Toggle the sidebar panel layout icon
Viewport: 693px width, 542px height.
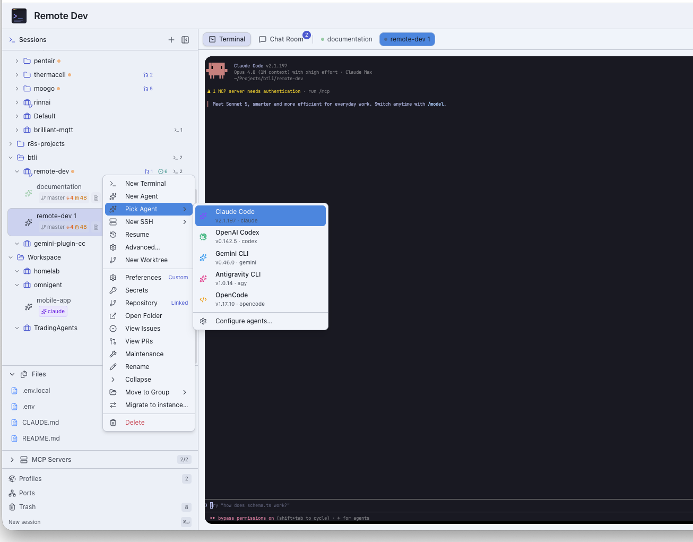(185, 40)
